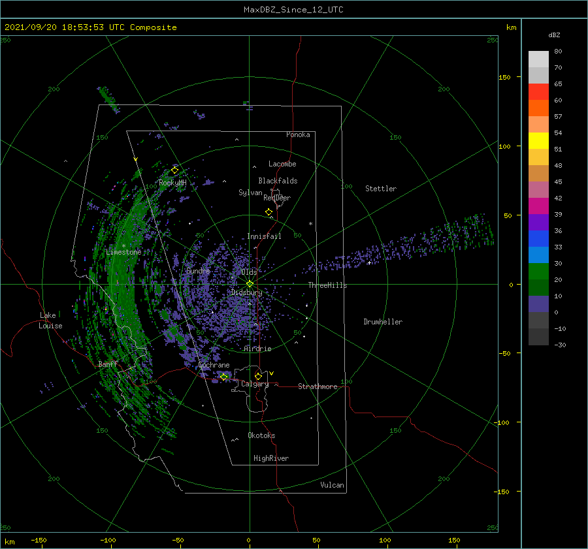This screenshot has width=588, height=549.
Task: Click the Okotoks label
Action: 261,435
